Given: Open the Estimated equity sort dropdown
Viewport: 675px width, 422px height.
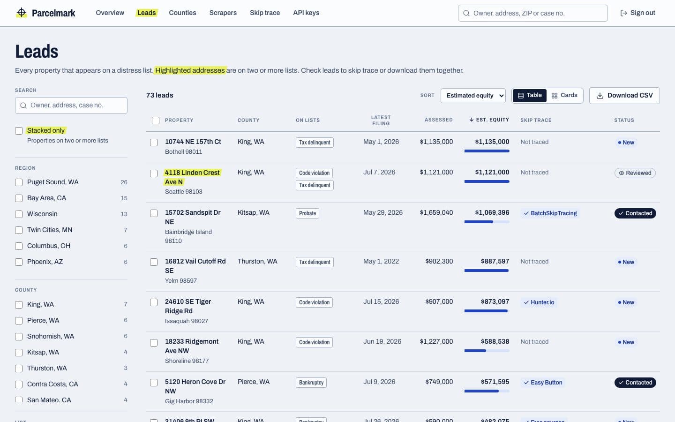Looking at the screenshot, I should 473,96.
